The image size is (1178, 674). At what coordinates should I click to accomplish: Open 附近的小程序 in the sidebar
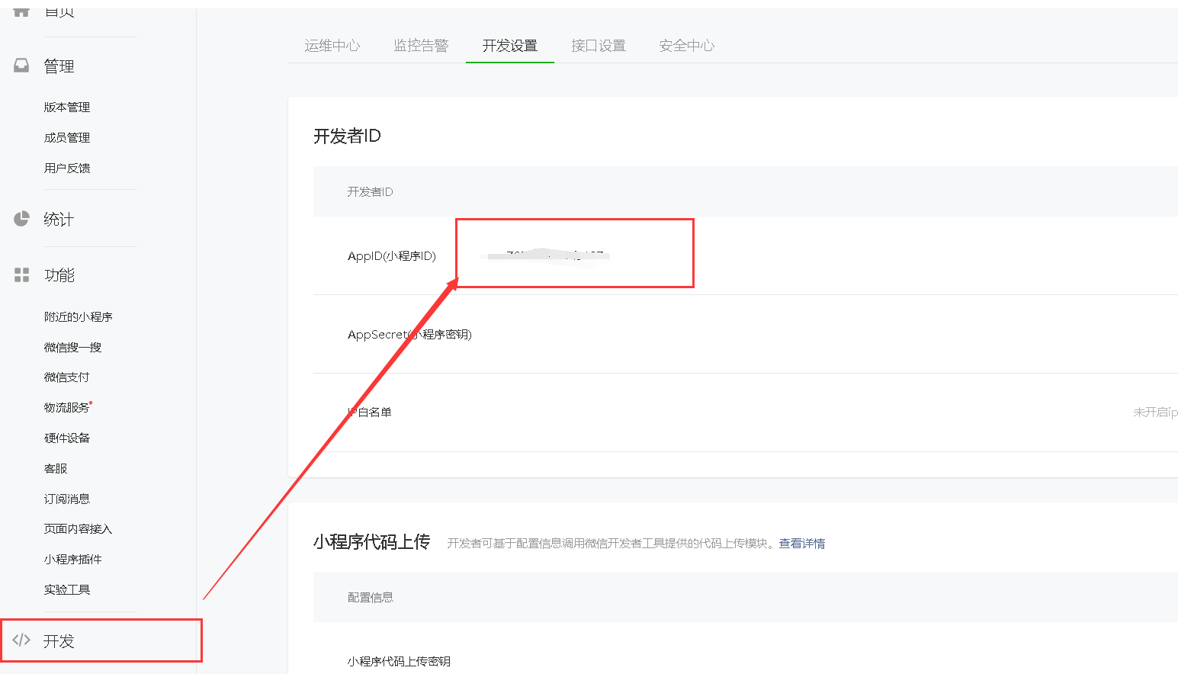click(78, 317)
